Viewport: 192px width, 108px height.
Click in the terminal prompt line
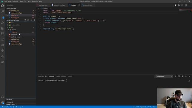tap(52, 80)
